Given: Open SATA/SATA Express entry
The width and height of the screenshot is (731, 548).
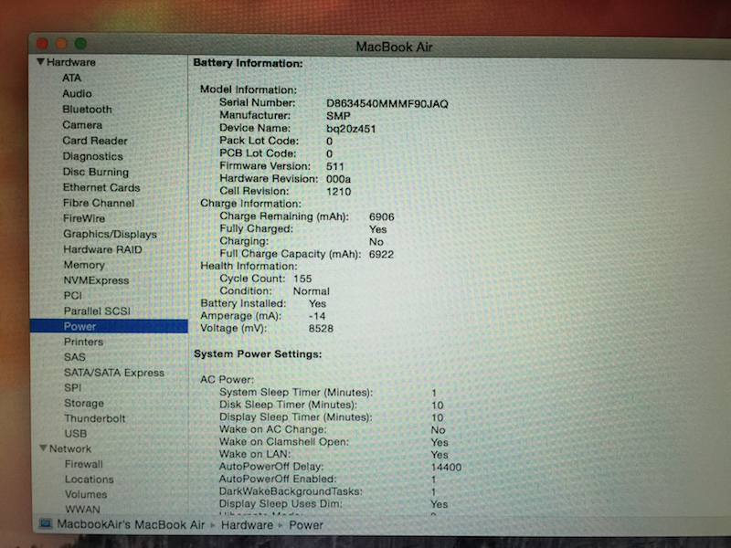Looking at the screenshot, I should point(114,373).
